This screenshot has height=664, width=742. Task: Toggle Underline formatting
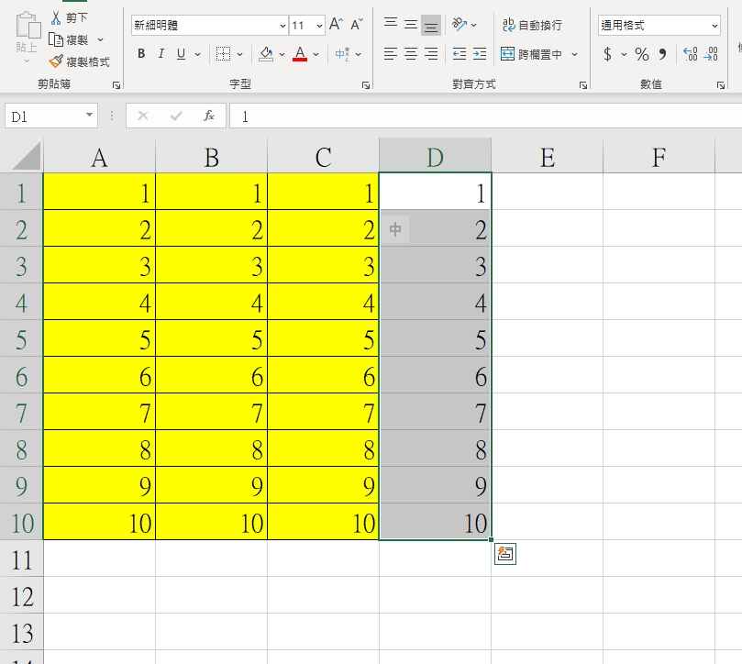tap(181, 54)
